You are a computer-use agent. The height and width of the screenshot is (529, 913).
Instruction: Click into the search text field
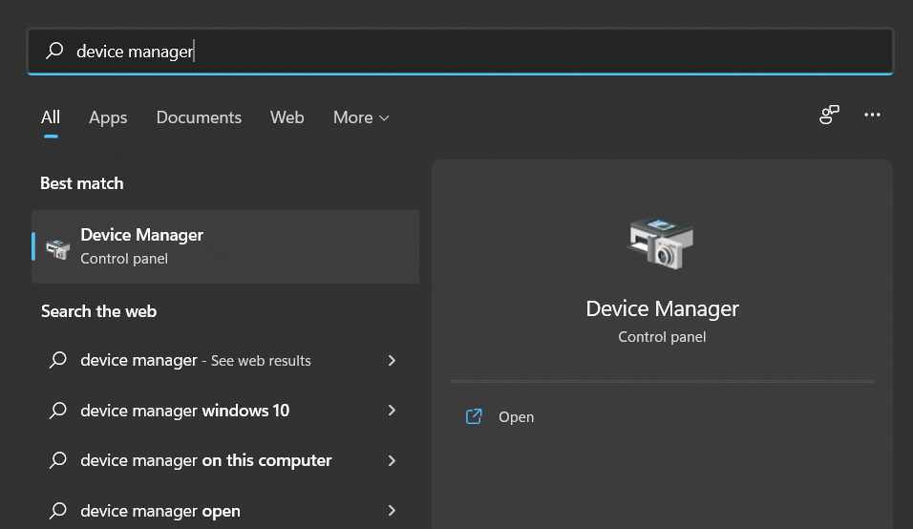pos(478,52)
